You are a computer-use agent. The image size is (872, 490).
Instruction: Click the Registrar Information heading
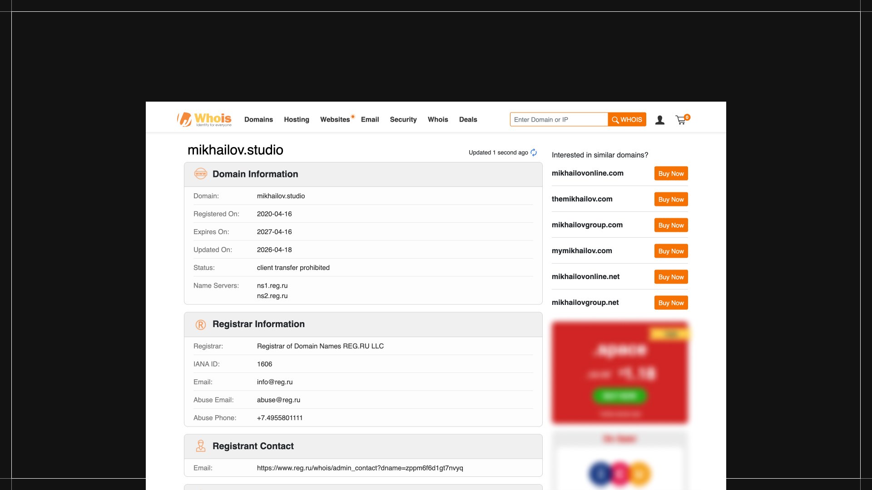258,324
